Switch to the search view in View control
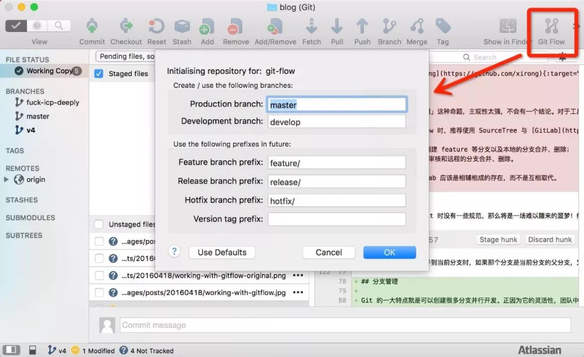The width and height of the screenshot is (584, 357). point(59,26)
